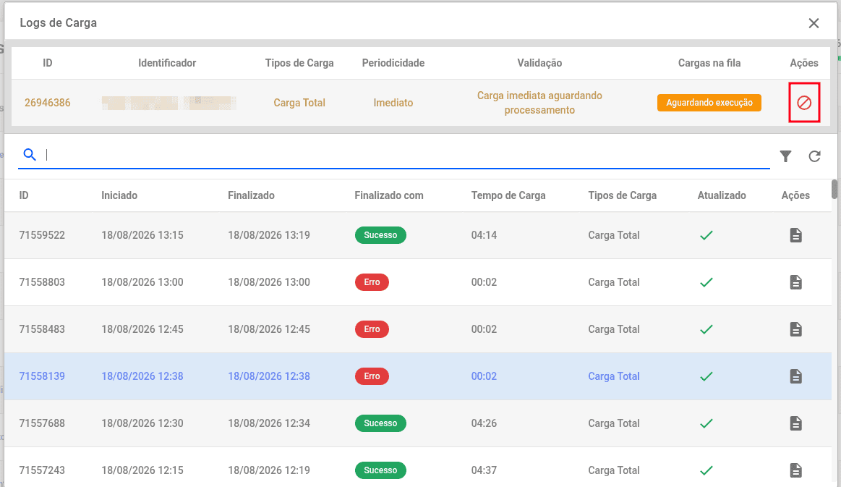Click load time 04:14

tap(484, 235)
